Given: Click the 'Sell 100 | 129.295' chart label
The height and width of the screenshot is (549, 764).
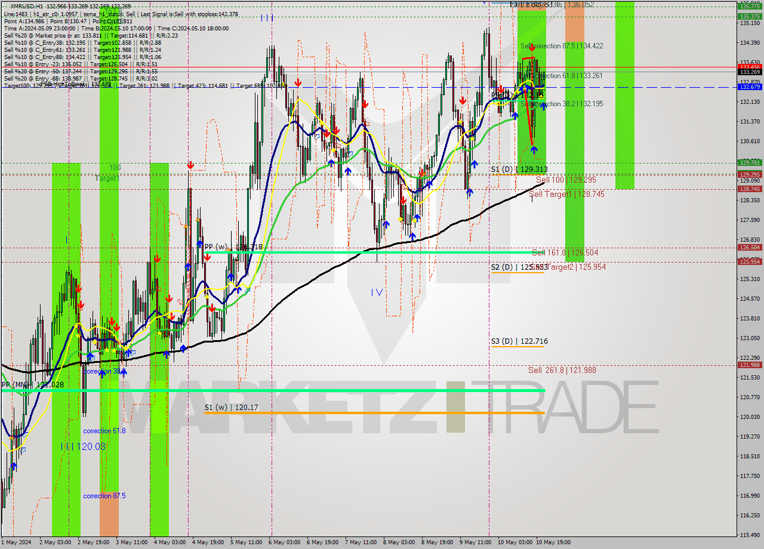Looking at the screenshot, I should [566, 180].
